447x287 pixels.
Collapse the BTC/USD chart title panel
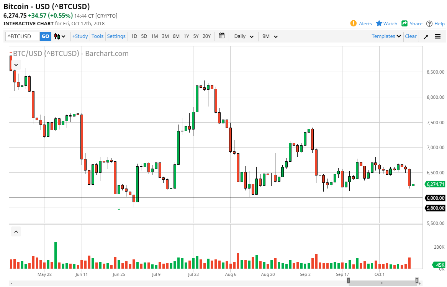point(16,64)
